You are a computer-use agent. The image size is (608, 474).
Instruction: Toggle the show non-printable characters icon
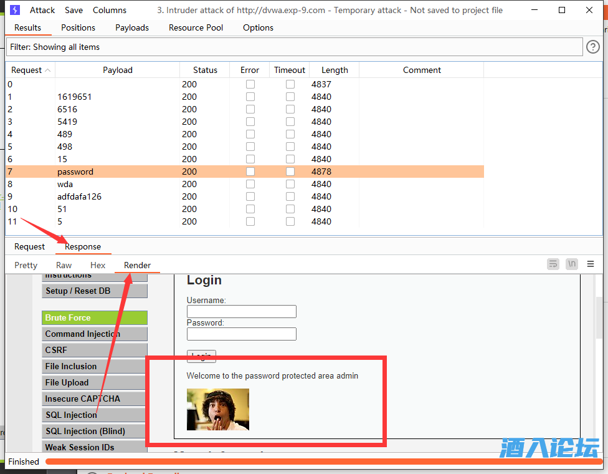572,264
